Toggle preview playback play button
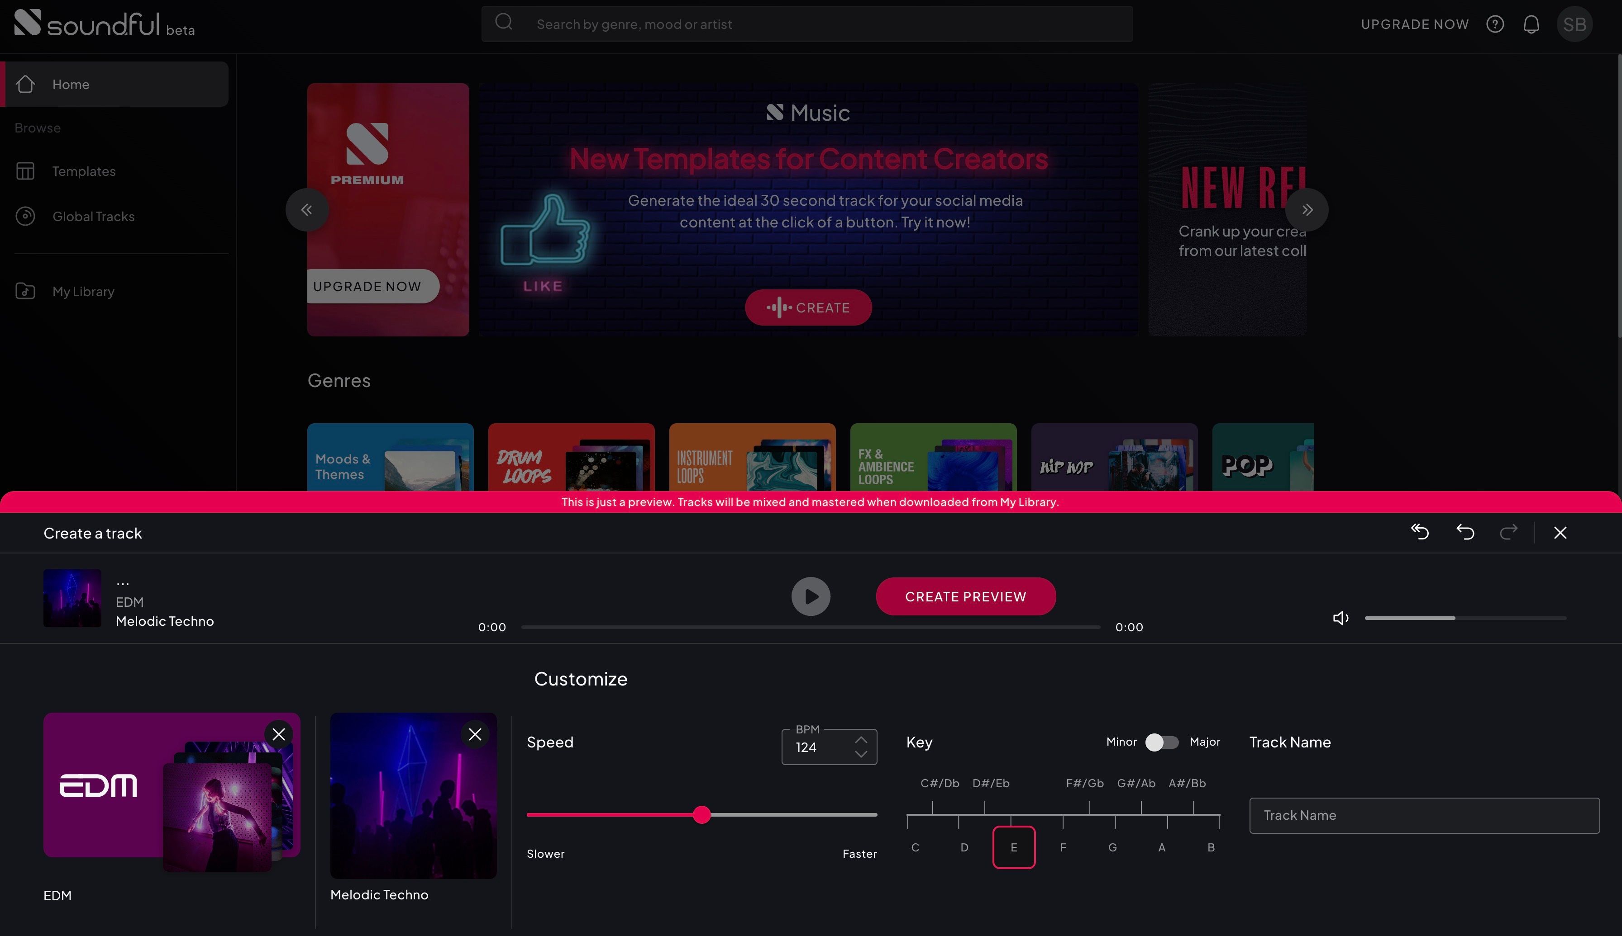The height and width of the screenshot is (936, 1622). pyautogui.click(x=811, y=596)
